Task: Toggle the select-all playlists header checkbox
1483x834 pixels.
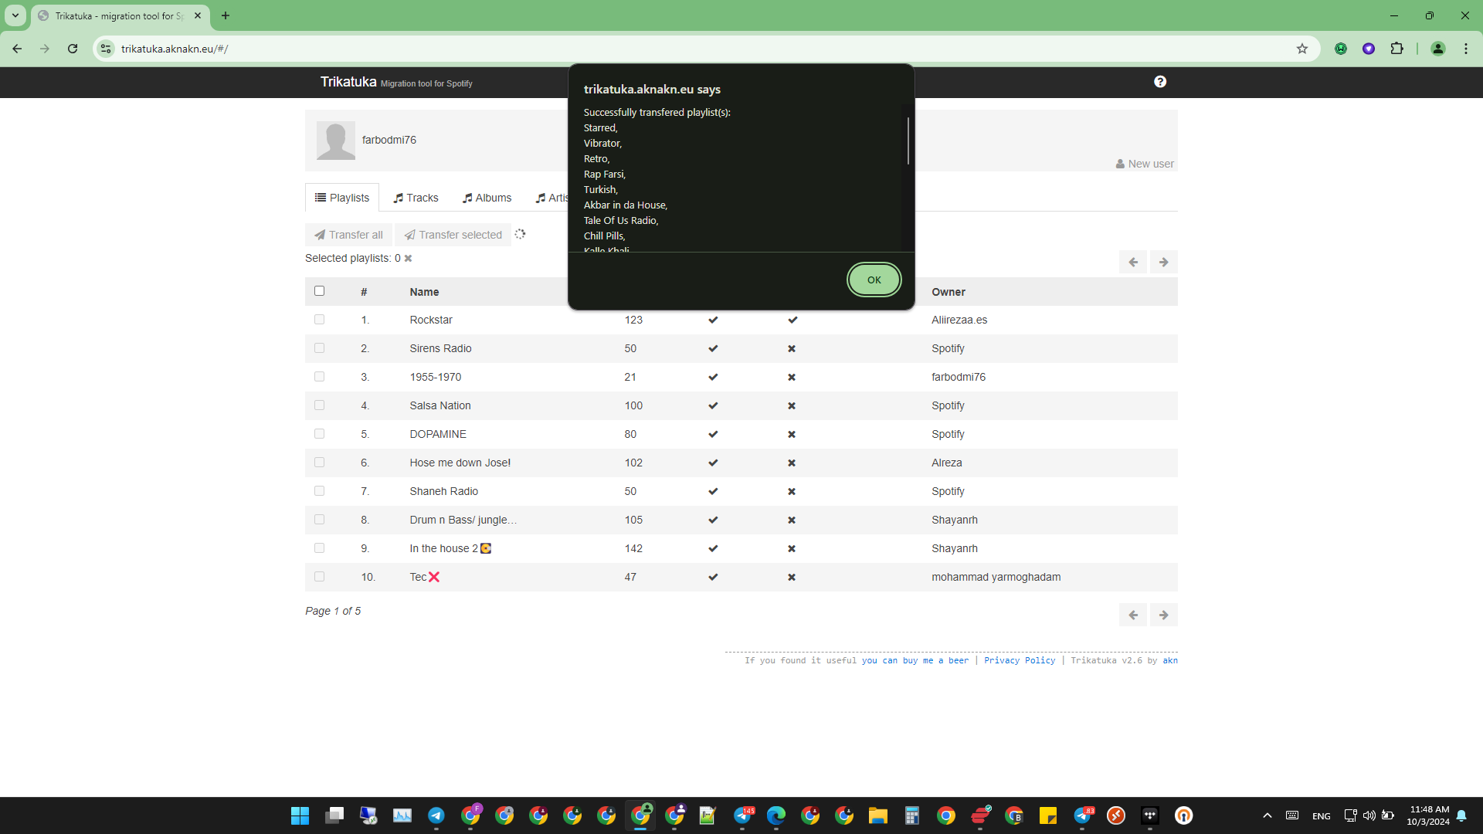Action: point(320,291)
